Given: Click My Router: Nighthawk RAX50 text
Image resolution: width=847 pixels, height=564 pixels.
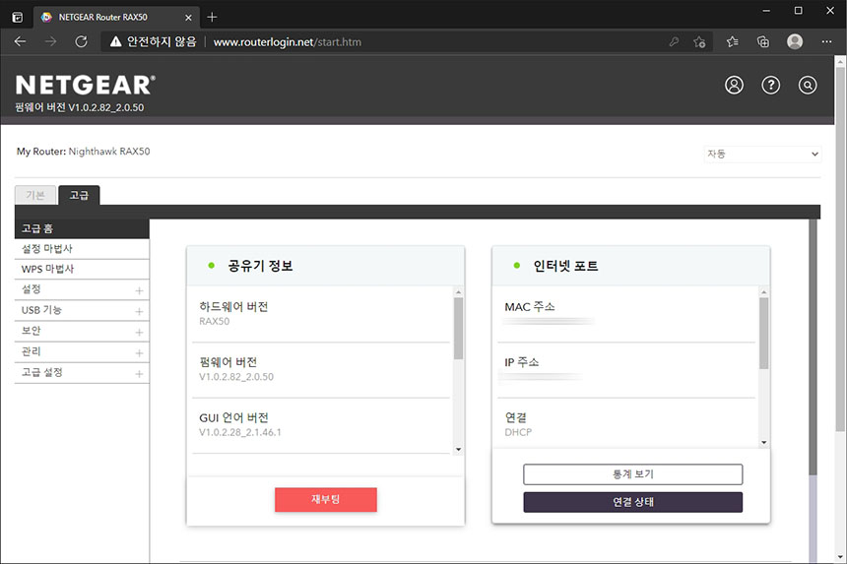Looking at the screenshot, I should (x=83, y=152).
